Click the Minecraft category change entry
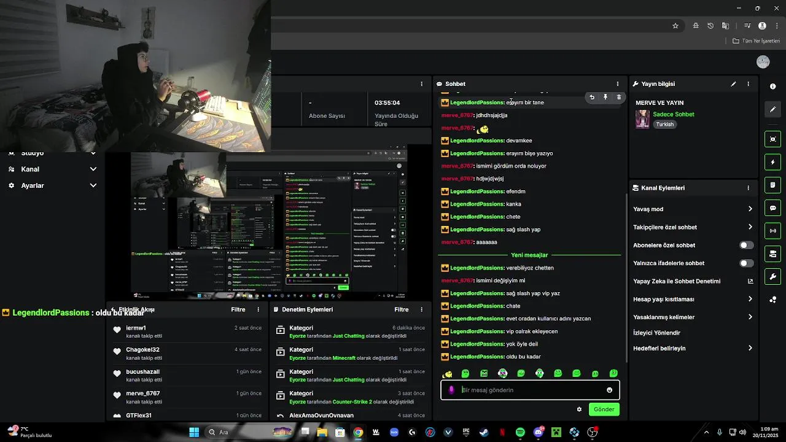Image resolution: width=786 pixels, height=442 pixels. (351, 354)
